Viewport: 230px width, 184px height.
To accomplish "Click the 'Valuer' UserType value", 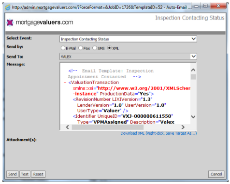I will point(112,111).
